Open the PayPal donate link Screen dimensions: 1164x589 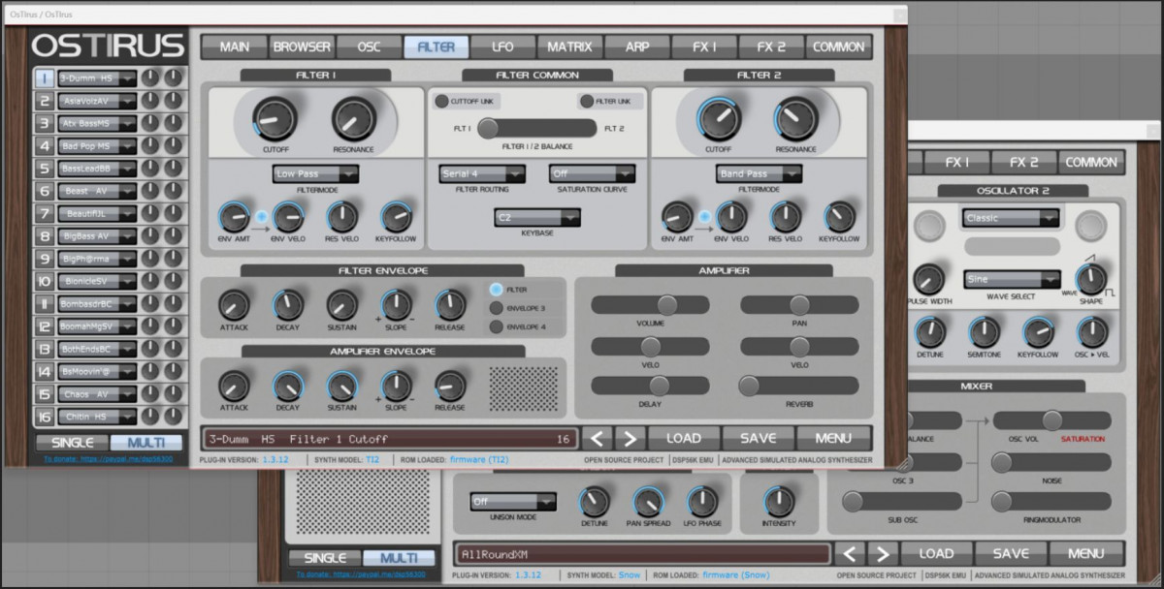point(108,458)
